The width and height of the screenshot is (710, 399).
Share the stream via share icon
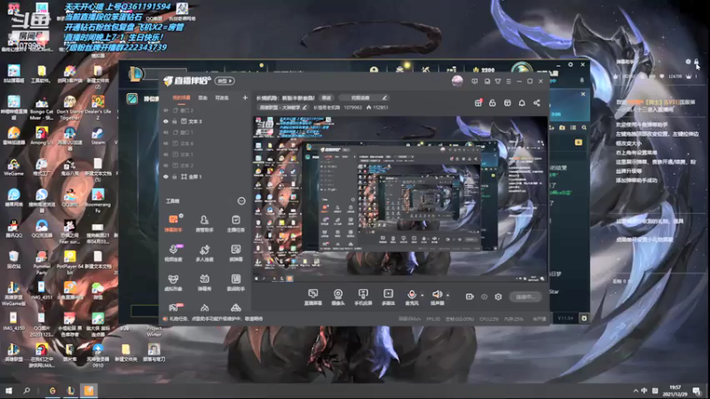[537, 103]
